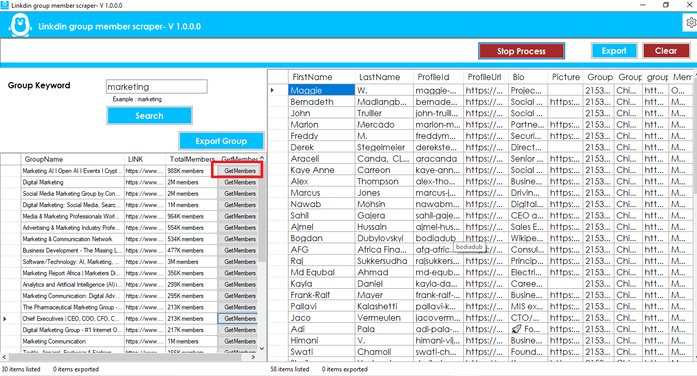This screenshot has width=697, height=376.
Task: Select 'Frank-Ralf' first name cell
Action: click(322, 295)
